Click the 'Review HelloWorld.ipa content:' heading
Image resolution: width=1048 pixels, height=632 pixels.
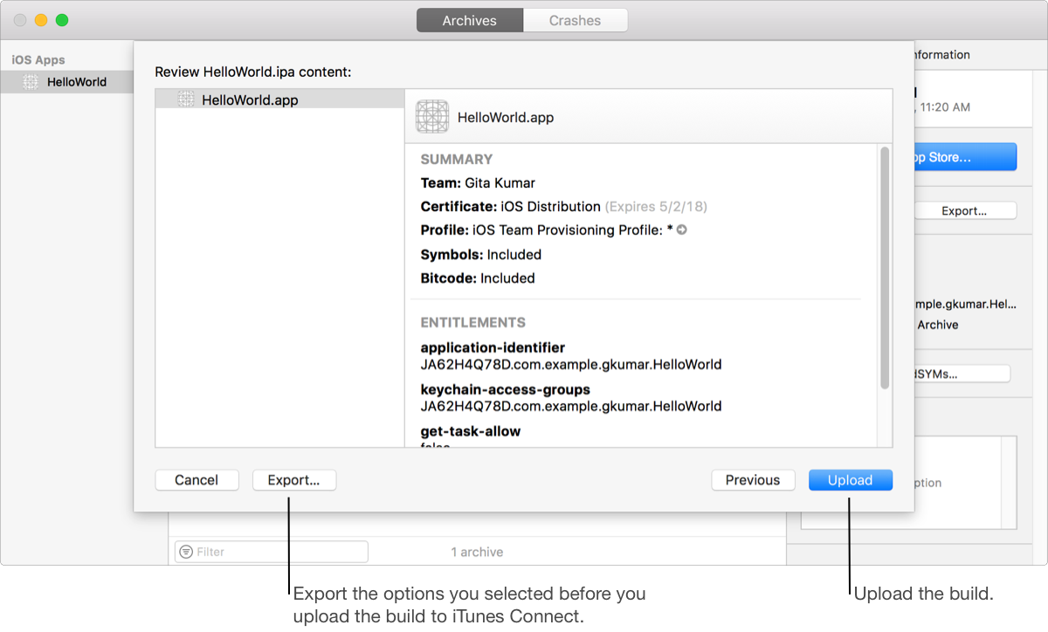pyautogui.click(x=252, y=72)
